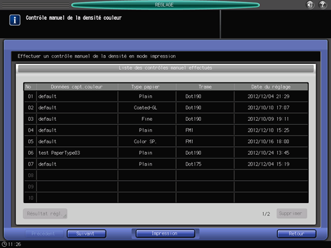The width and height of the screenshot is (331, 248).
Task: Click date '2012/10/10 17:07'
Action: [268, 108]
